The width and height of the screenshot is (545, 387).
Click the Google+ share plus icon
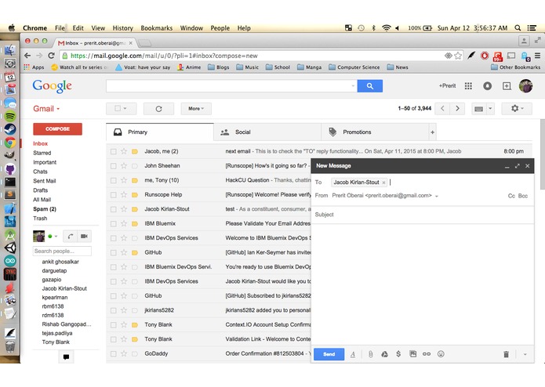pos(507,85)
